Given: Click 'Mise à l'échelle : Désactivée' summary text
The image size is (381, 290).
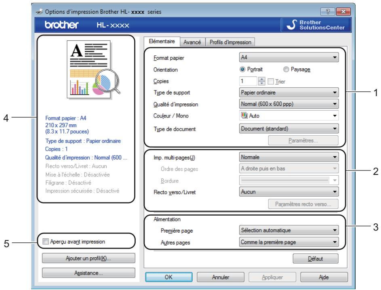Looking at the screenshot, I should (78, 174).
